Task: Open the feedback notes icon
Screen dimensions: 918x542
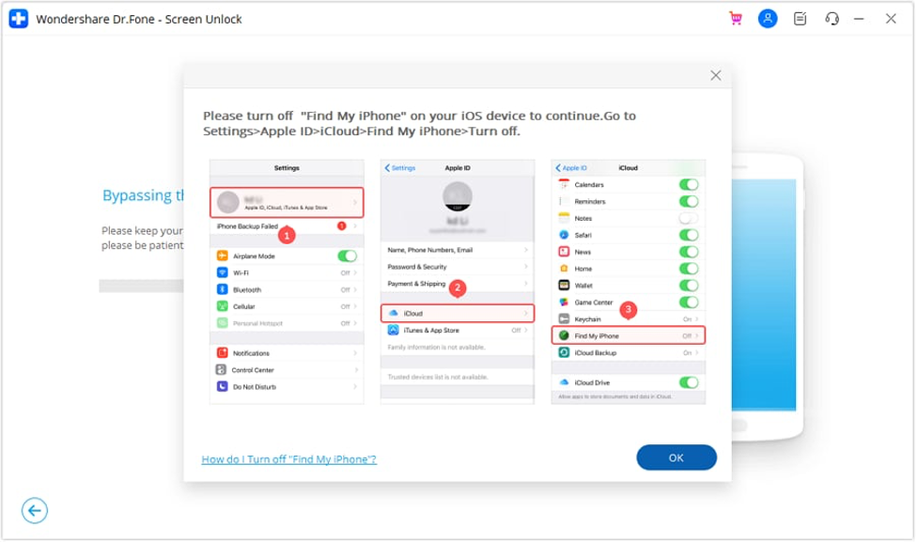Action: click(800, 19)
